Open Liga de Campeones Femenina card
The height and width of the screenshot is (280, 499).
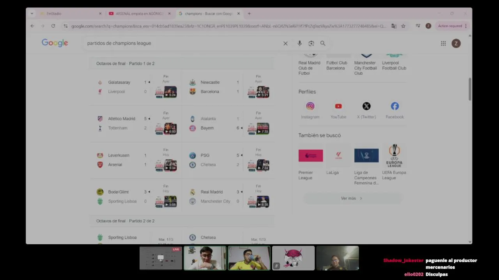[x=366, y=165]
